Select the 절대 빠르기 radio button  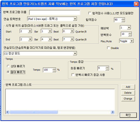[x=8, y=72]
